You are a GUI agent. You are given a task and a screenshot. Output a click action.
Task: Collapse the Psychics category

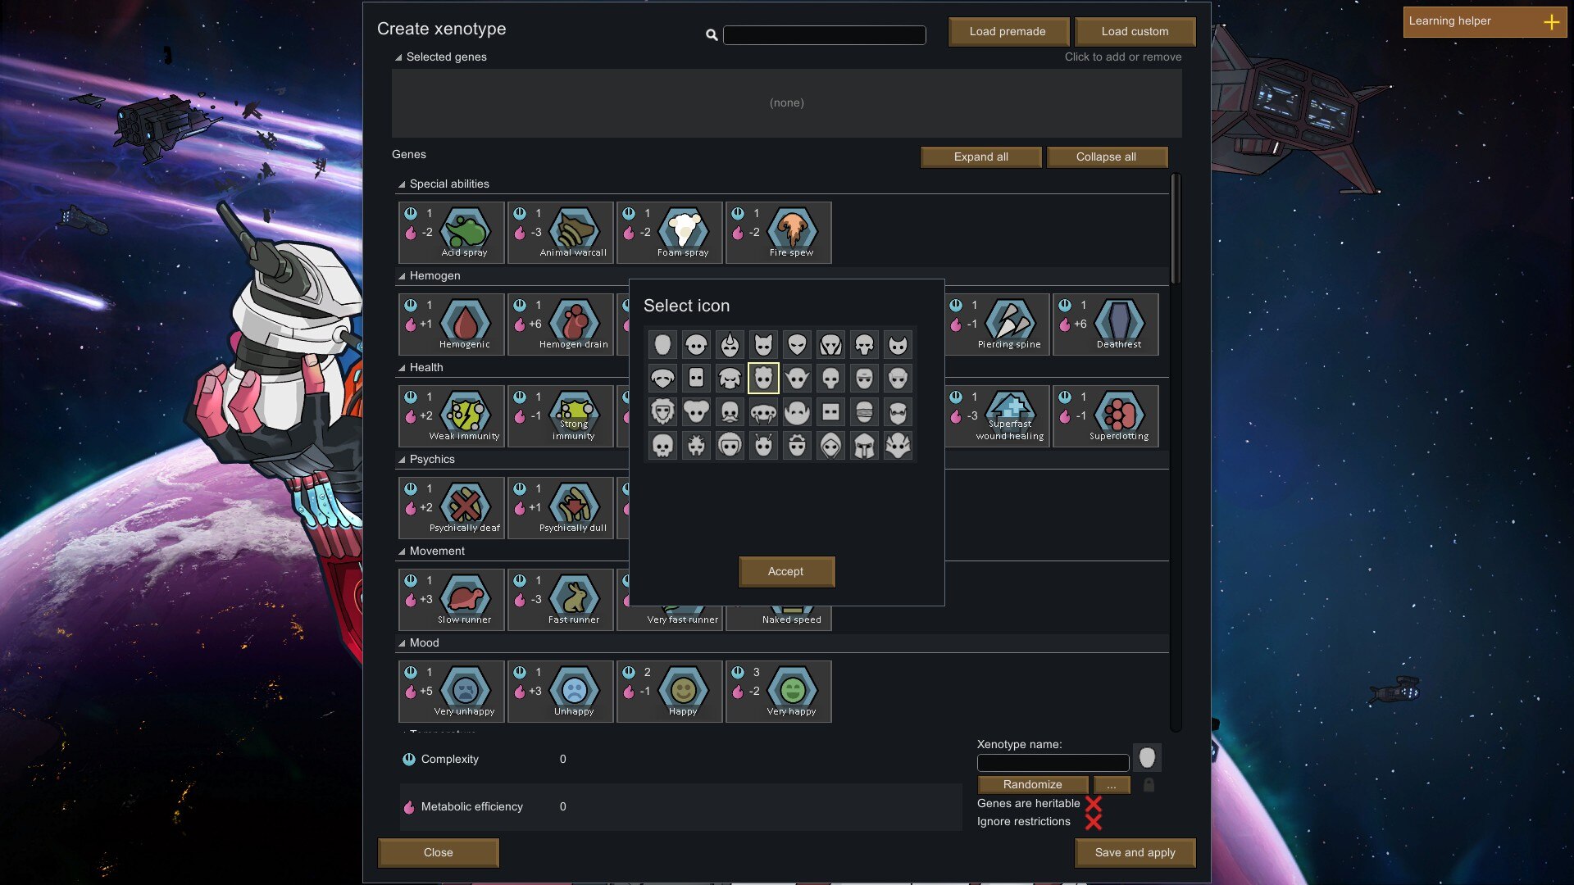402,460
